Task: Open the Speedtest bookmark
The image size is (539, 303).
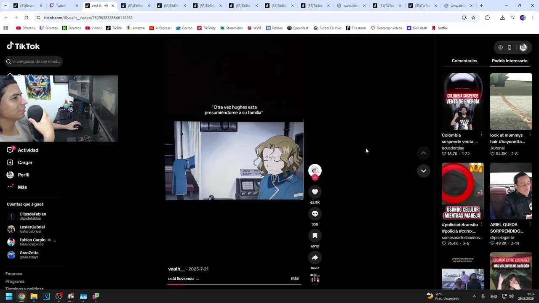Action: click(x=298, y=28)
